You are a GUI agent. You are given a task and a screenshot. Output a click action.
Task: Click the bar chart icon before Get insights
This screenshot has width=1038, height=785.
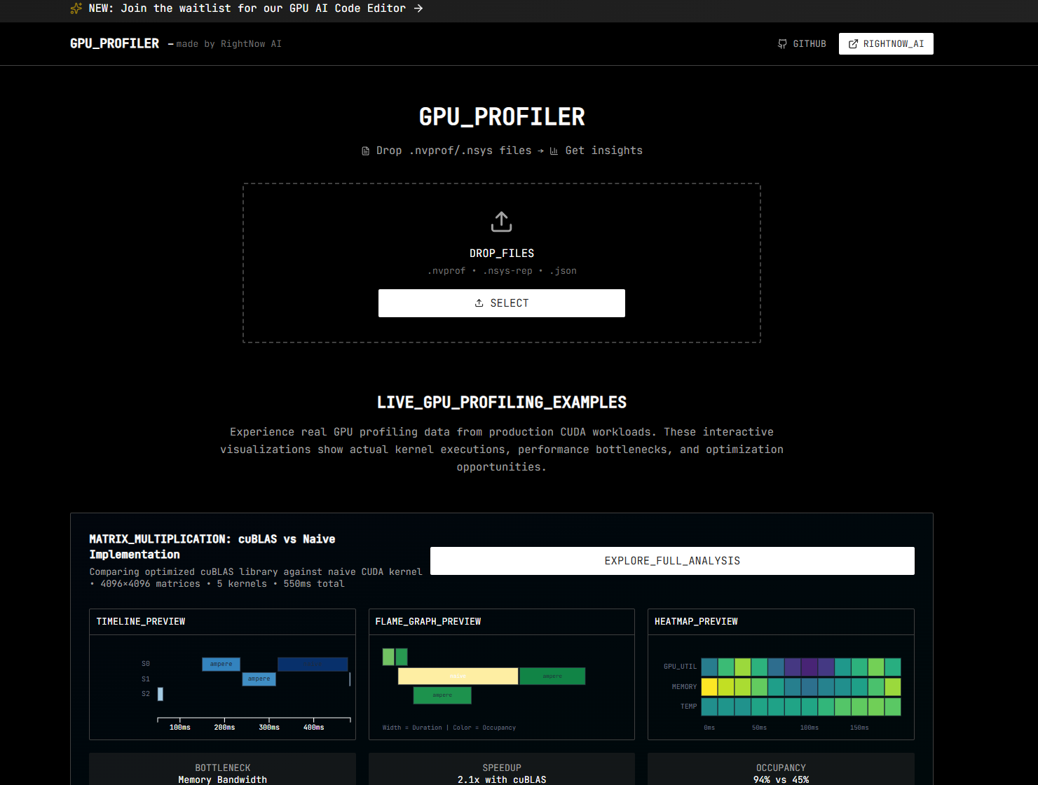554,151
